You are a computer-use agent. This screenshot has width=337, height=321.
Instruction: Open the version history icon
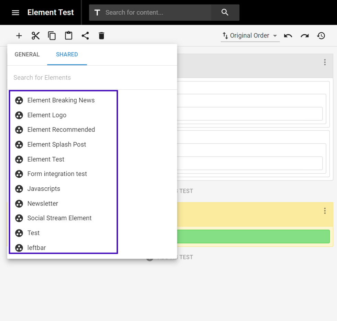pyautogui.click(x=321, y=36)
